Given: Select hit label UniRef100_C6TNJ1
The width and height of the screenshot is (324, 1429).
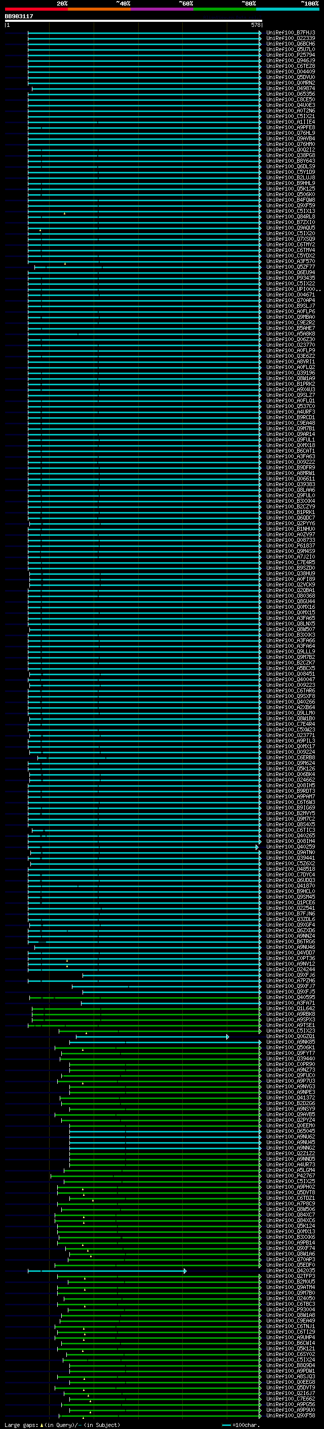Looking at the screenshot, I should [291, 1327].
